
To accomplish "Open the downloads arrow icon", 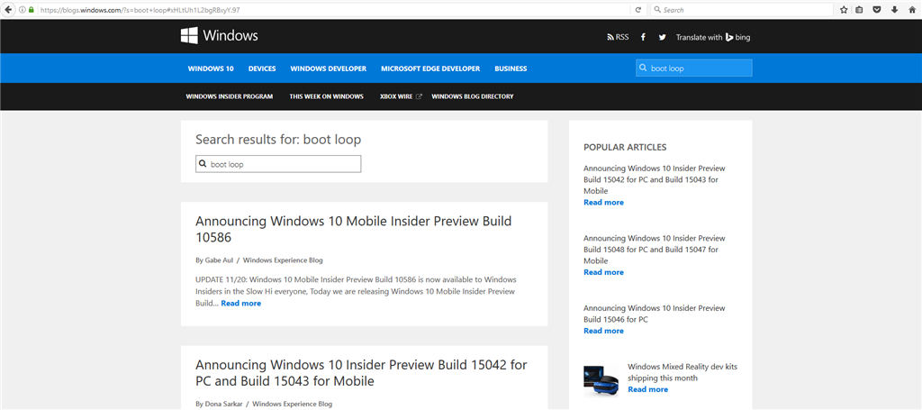I will (894, 10).
